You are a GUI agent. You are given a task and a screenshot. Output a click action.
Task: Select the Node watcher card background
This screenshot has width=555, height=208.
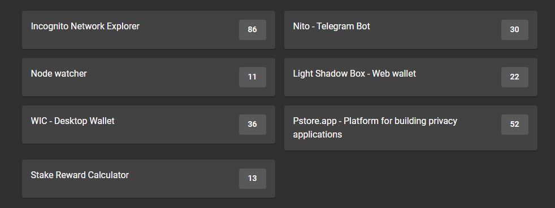coord(149,77)
